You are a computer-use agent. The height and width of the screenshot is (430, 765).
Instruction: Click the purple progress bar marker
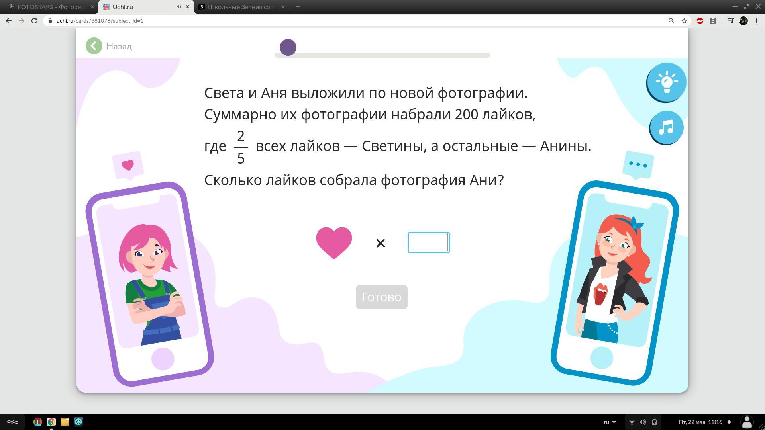pos(288,47)
